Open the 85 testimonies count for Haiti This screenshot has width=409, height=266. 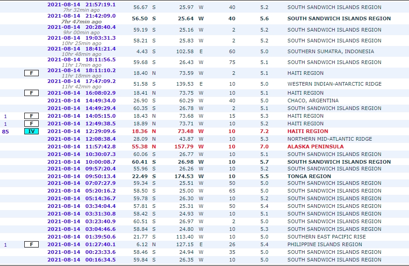pyautogui.click(x=5, y=131)
